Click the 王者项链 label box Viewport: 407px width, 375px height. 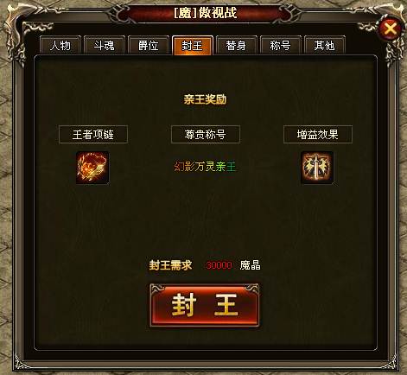pyautogui.click(x=93, y=134)
